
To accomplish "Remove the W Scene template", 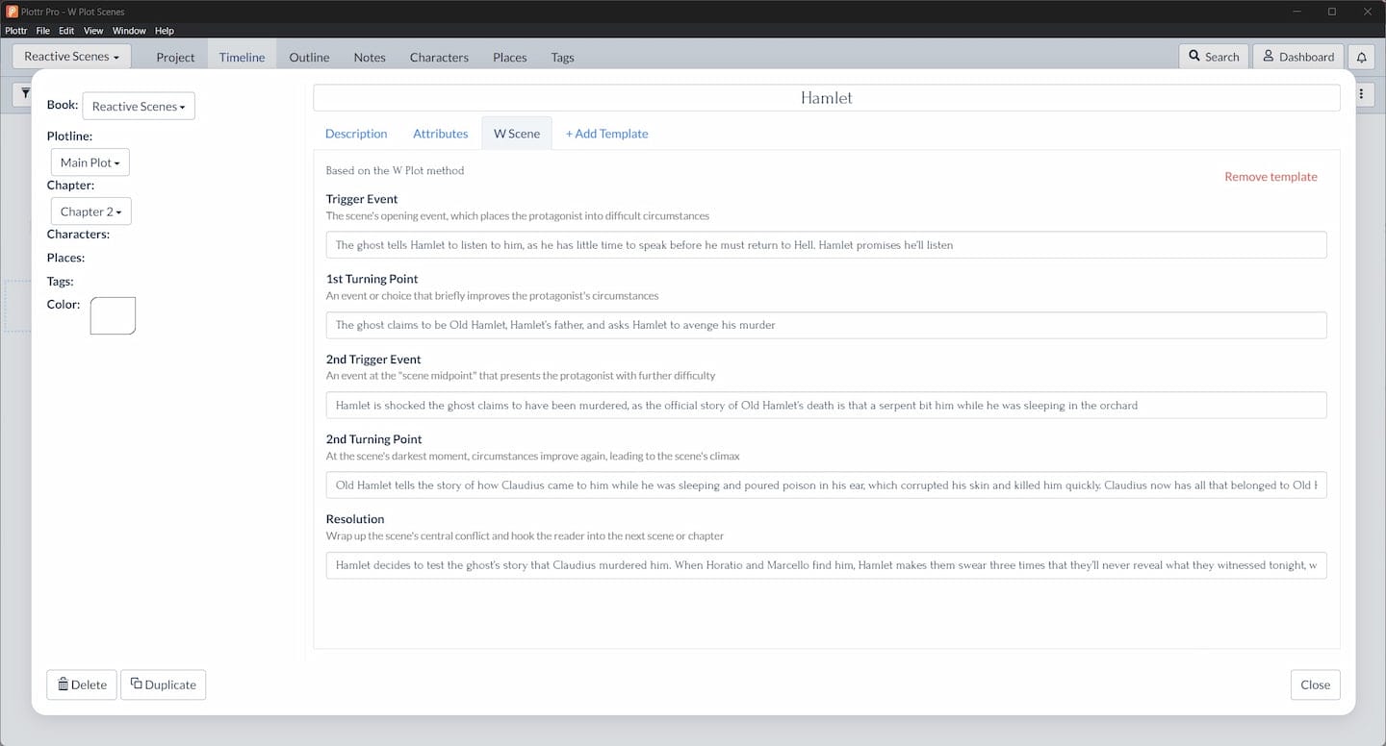I will click(1270, 177).
